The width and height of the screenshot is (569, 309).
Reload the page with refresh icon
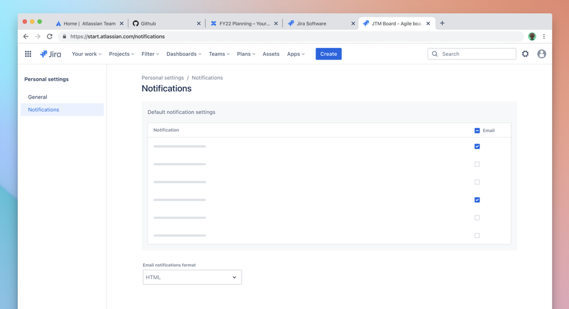[50, 36]
